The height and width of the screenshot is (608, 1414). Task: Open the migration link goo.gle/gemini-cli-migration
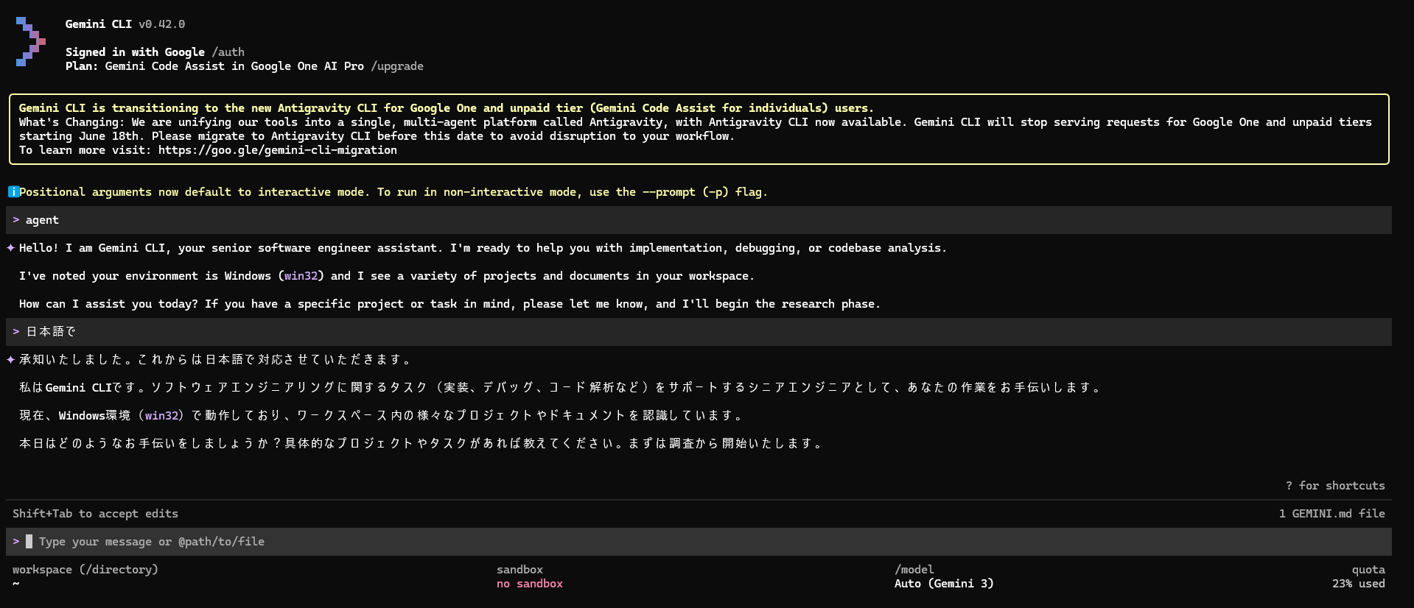pyautogui.click(x=278, y=150)
